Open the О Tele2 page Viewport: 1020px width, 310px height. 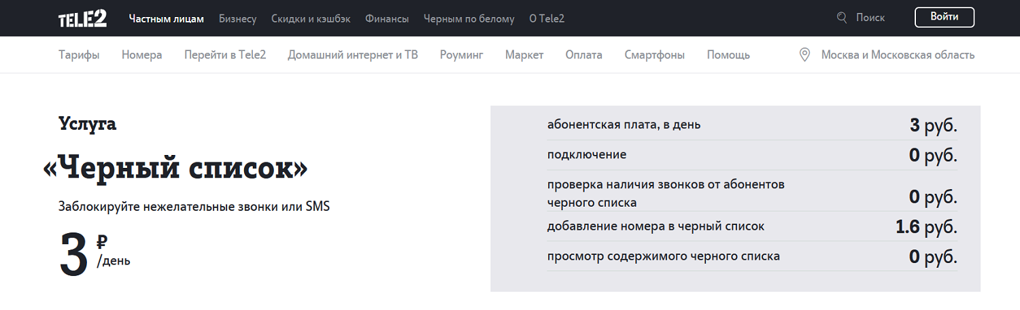click(547, 18)
